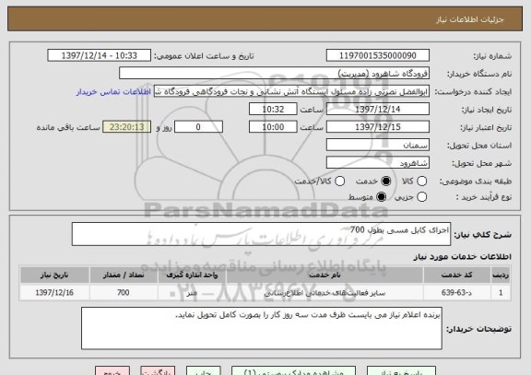This screenshot has width=531, height=375.
Task: Click the unit cell متر
Action: tap(192, 292)
